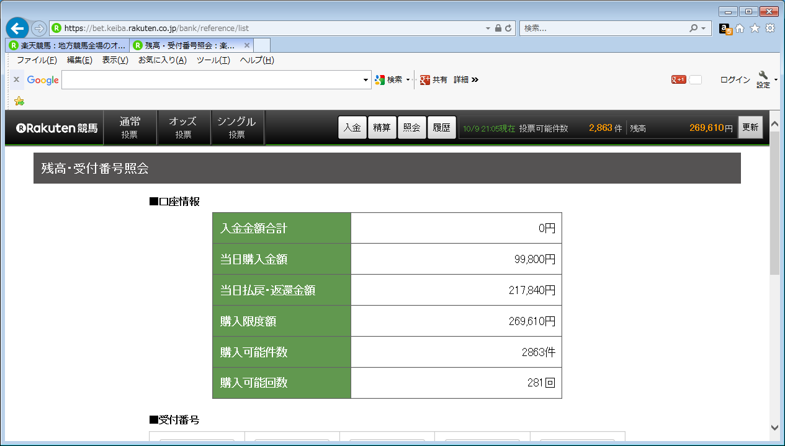This screenshot has width=785, height=446.
Task: Click the 履歴 history button
Action: click(x=442, y=128)
